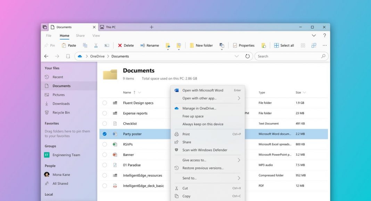Click the Up-level icon beside the forward arrow
This screenshot has height=201, width=371.
point(68,56)
